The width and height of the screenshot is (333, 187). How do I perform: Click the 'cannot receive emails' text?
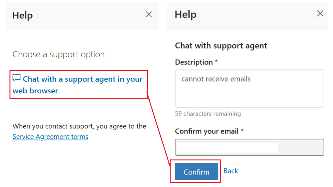(216, 79)
